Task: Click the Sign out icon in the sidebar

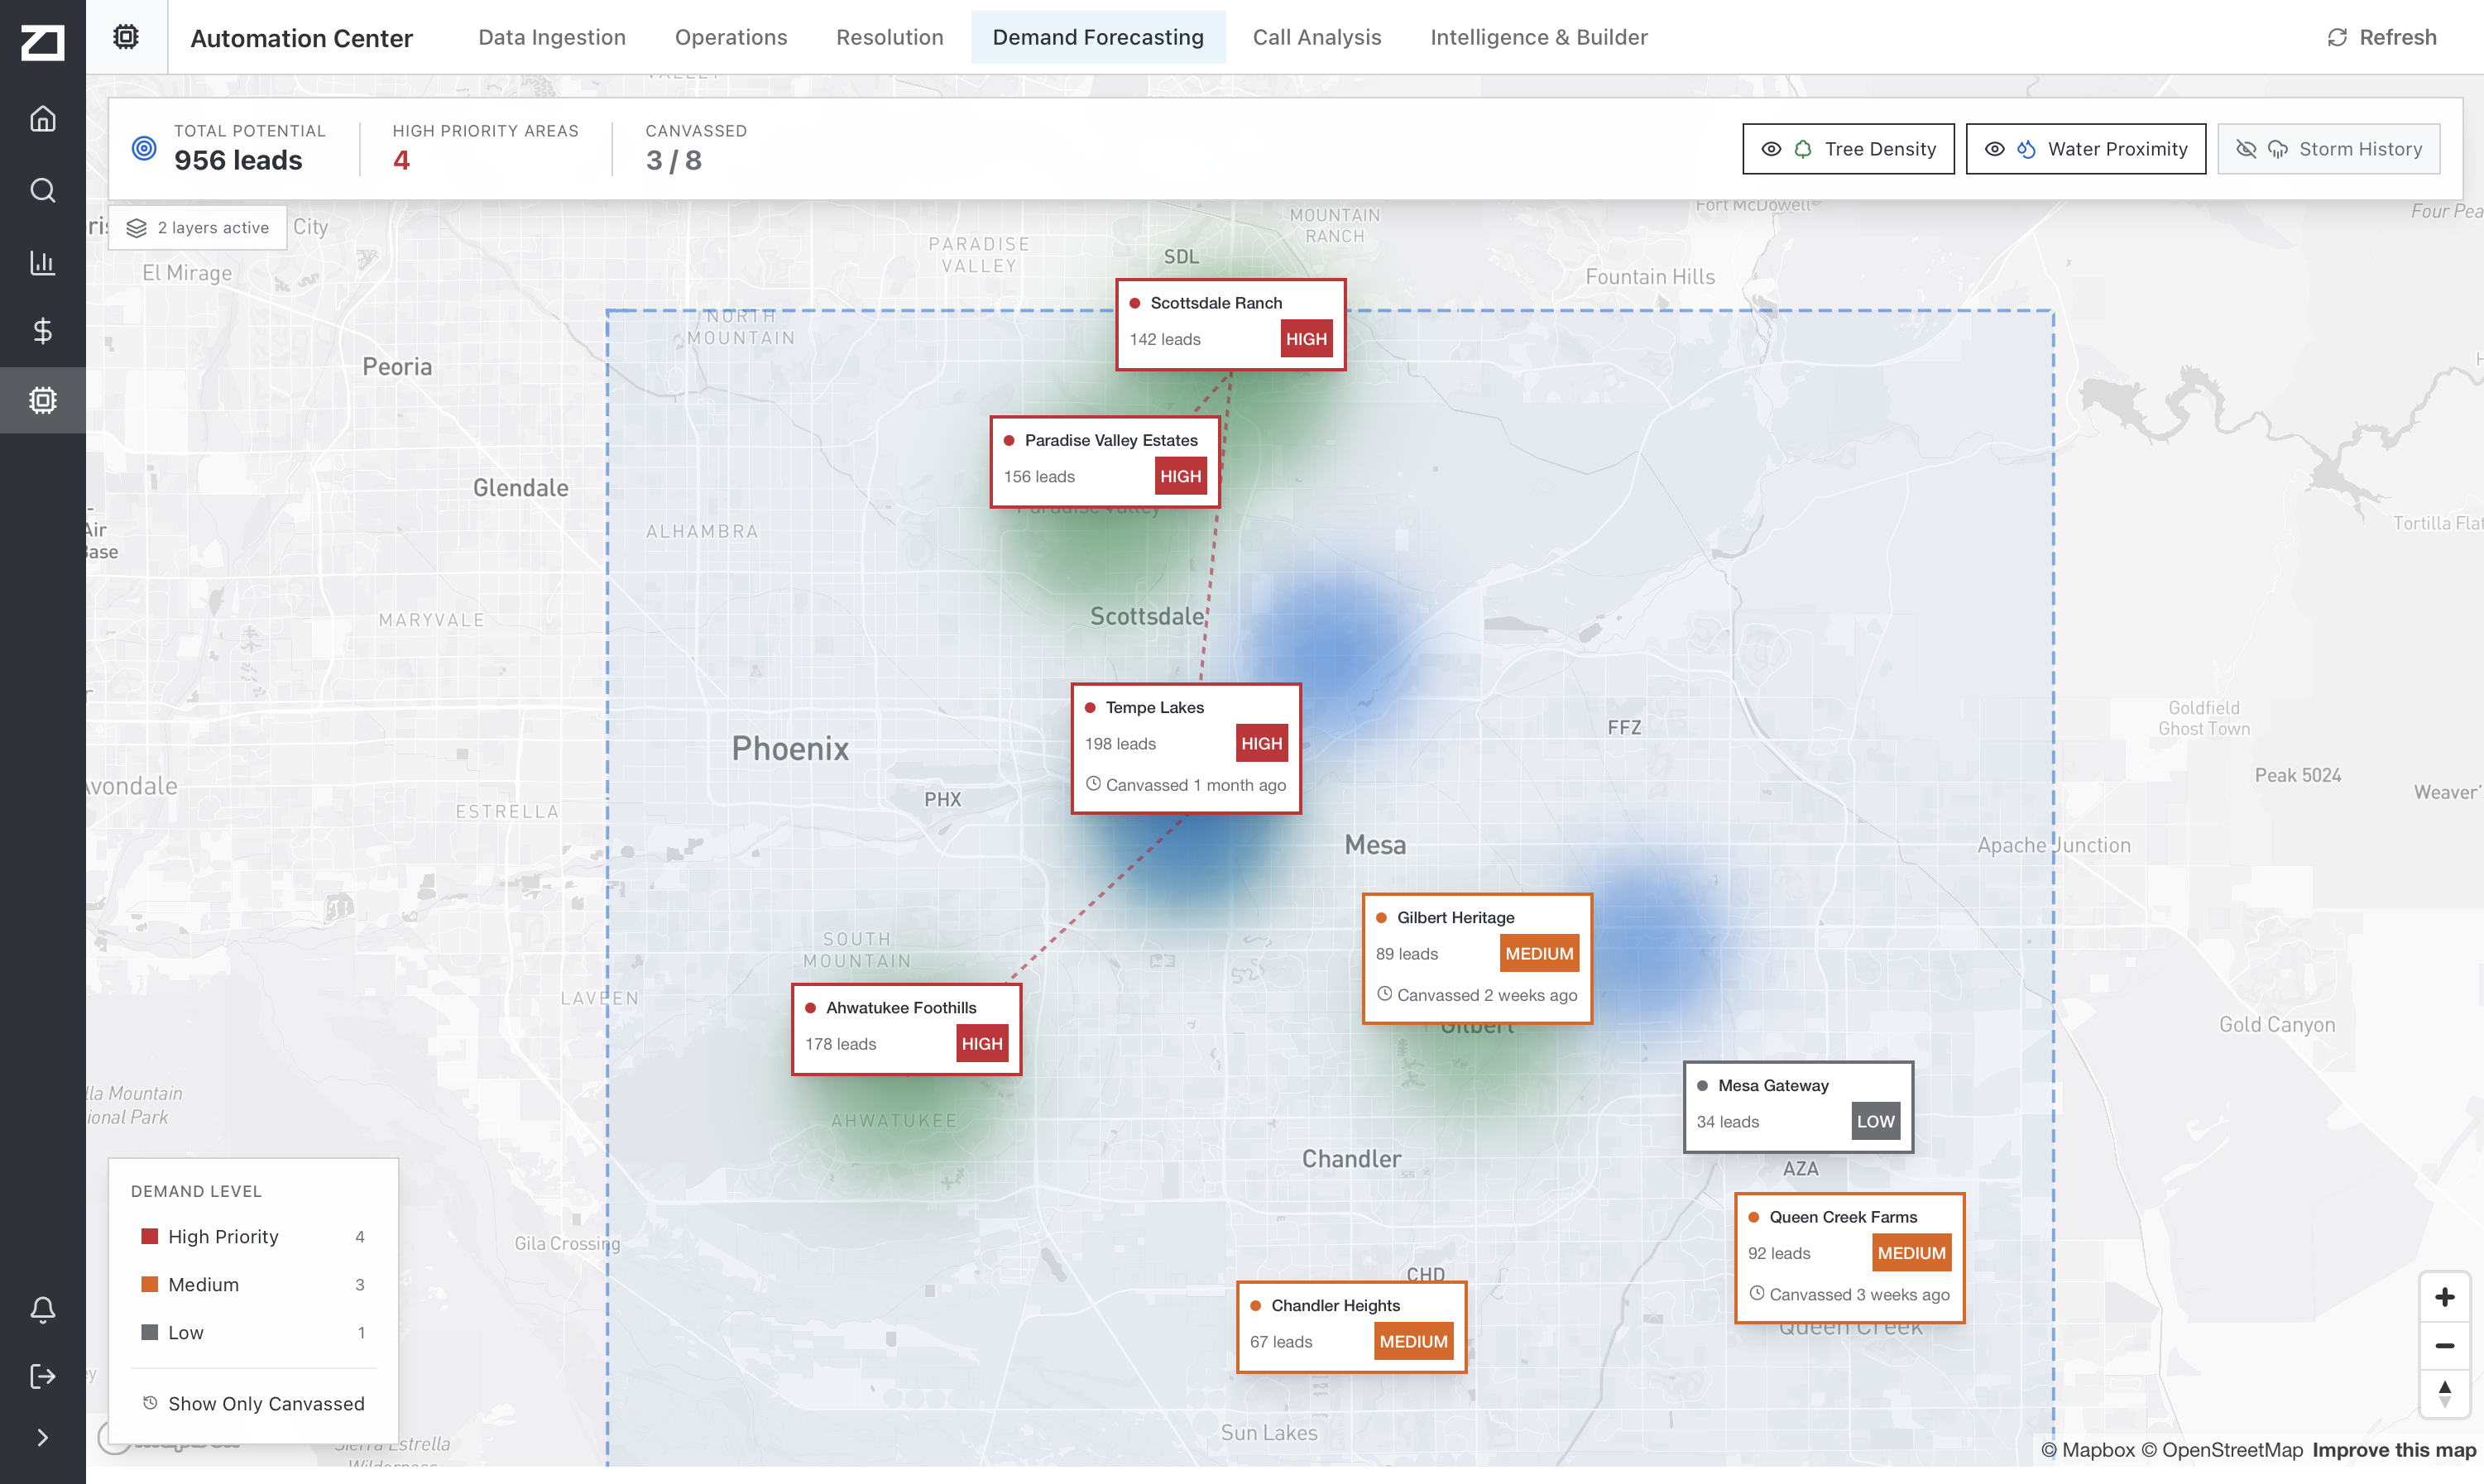Action: pyautogui.click(x=43, y=1375)
